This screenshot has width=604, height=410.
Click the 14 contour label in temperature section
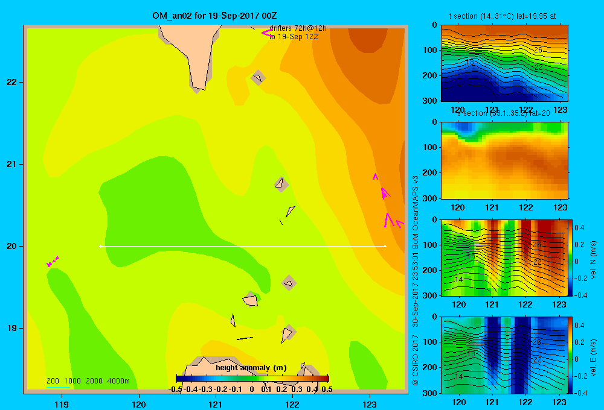(457, 84)
